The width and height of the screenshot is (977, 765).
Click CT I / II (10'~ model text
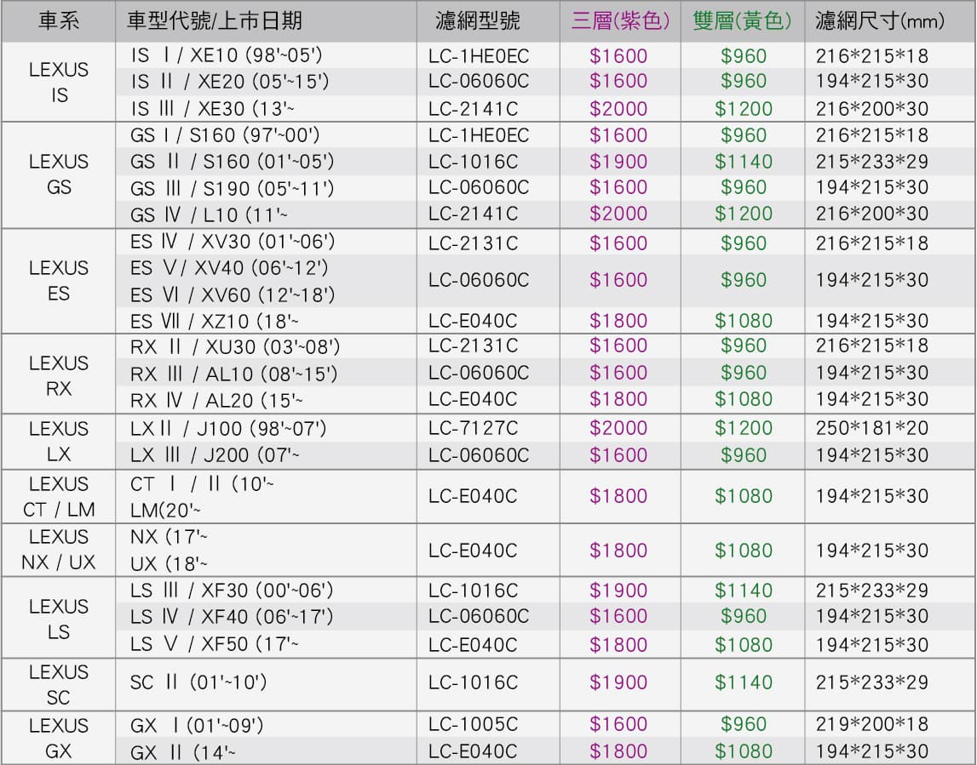tap(202, 483)
